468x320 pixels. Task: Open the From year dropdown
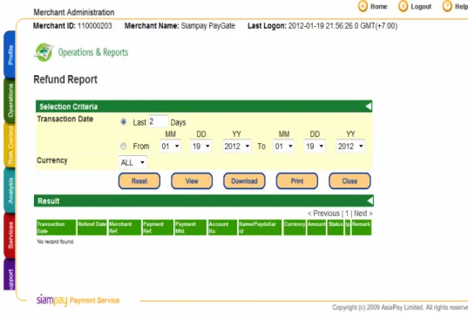pos(237,146)
